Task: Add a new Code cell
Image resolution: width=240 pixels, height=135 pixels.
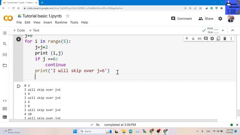Action: point(19,30)
